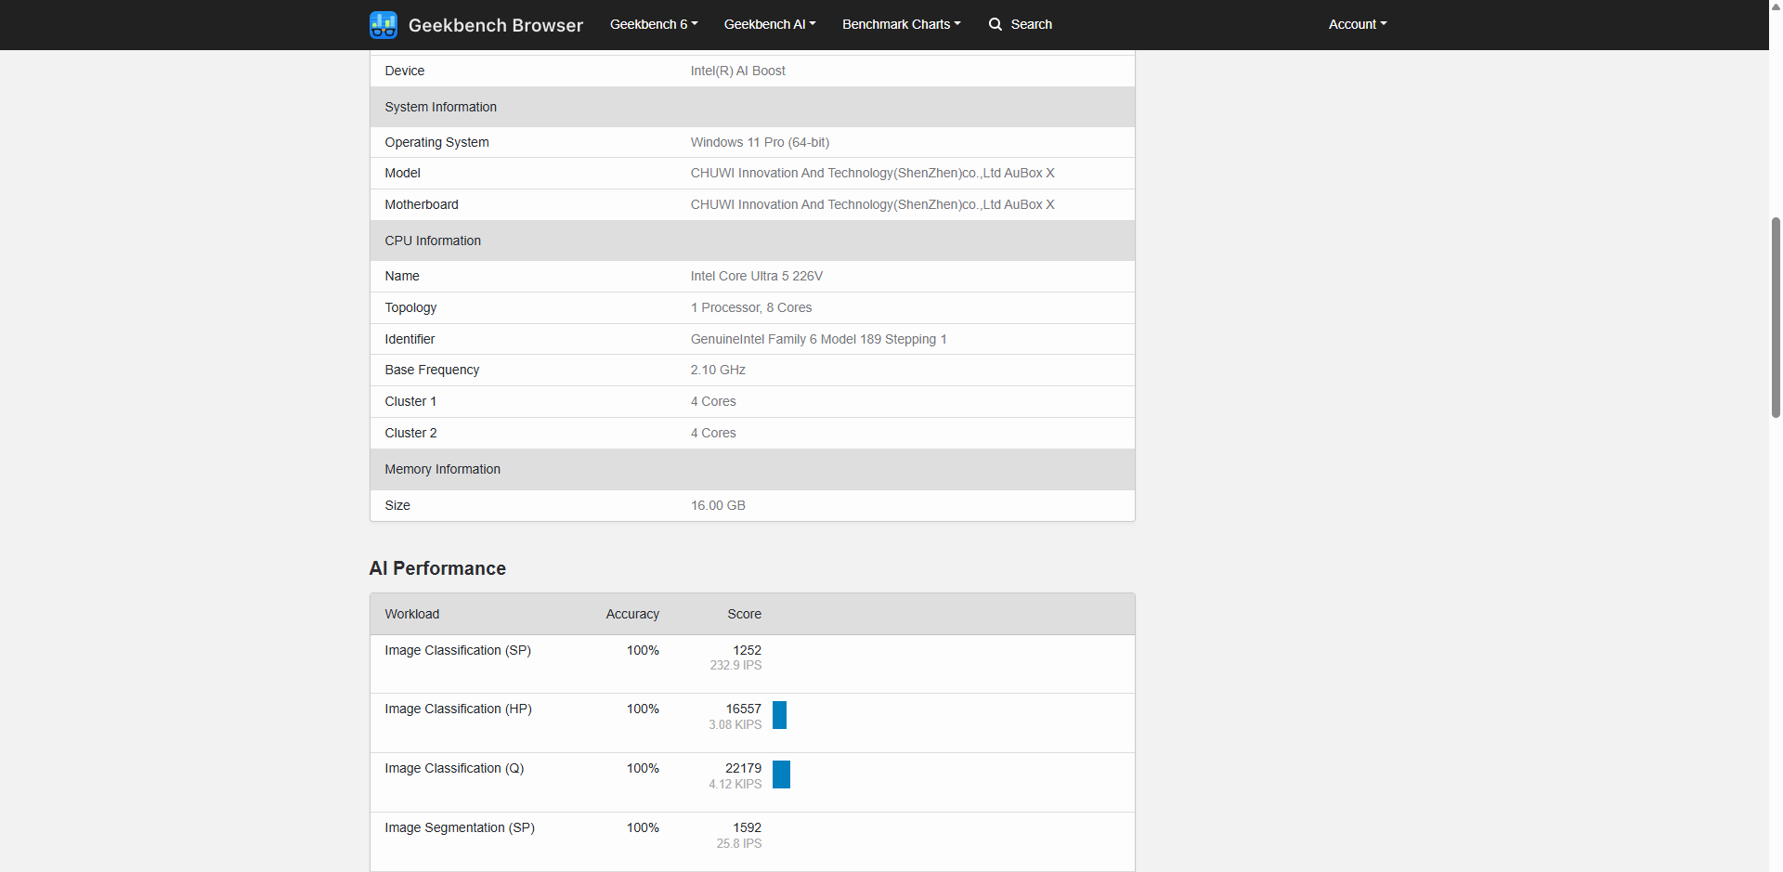This screenshot has height=872, width=1783.
Task: Click the score 1252 for Image Classification (SP)
Action: click(747, 650)
